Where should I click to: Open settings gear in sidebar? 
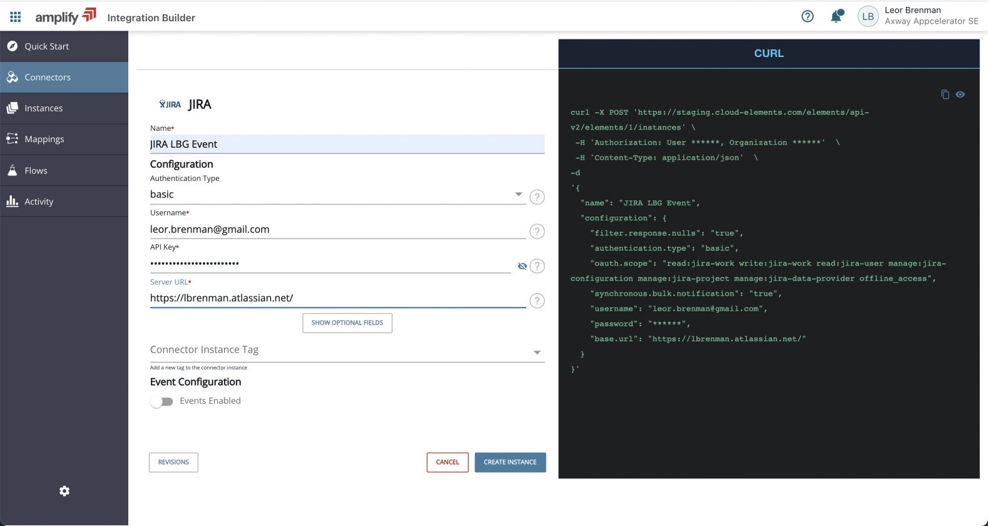(64, 491)
